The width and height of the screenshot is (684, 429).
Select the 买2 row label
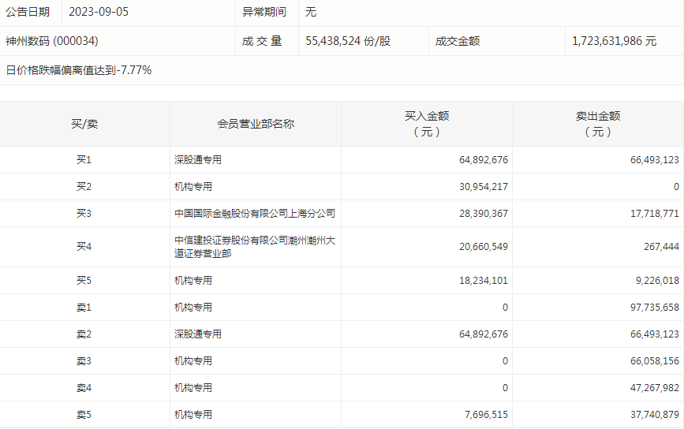coord(84,187)
